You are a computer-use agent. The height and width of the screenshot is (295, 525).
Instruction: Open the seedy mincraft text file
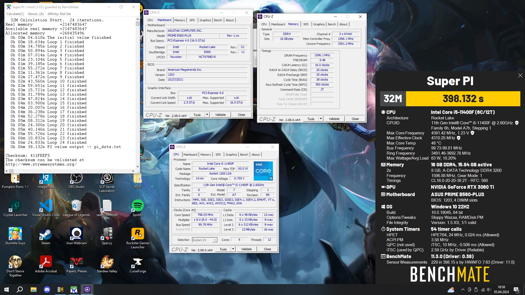pyautogui.click(x=107, y=208)
